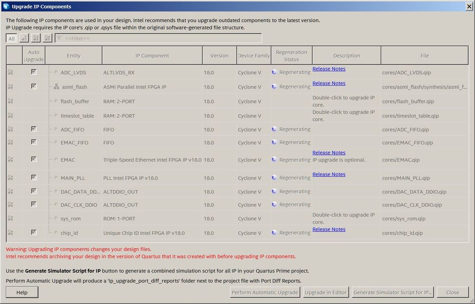Screen dimensions: 475x304
Task: Click the regenerating spinner icon for chip_id
Action: [274, 233]
